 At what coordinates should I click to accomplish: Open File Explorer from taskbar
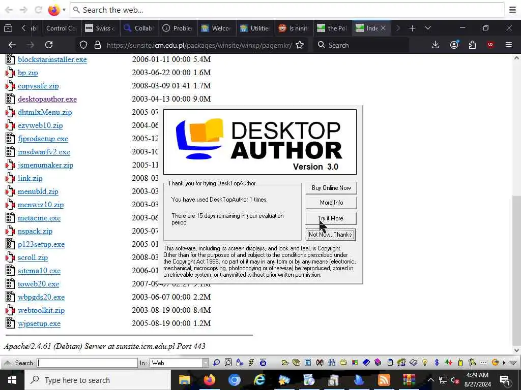click(184, 380)
